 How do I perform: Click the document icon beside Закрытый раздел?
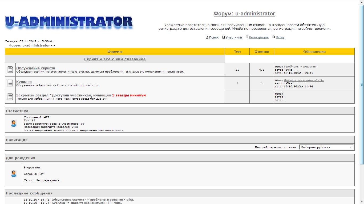10,97
